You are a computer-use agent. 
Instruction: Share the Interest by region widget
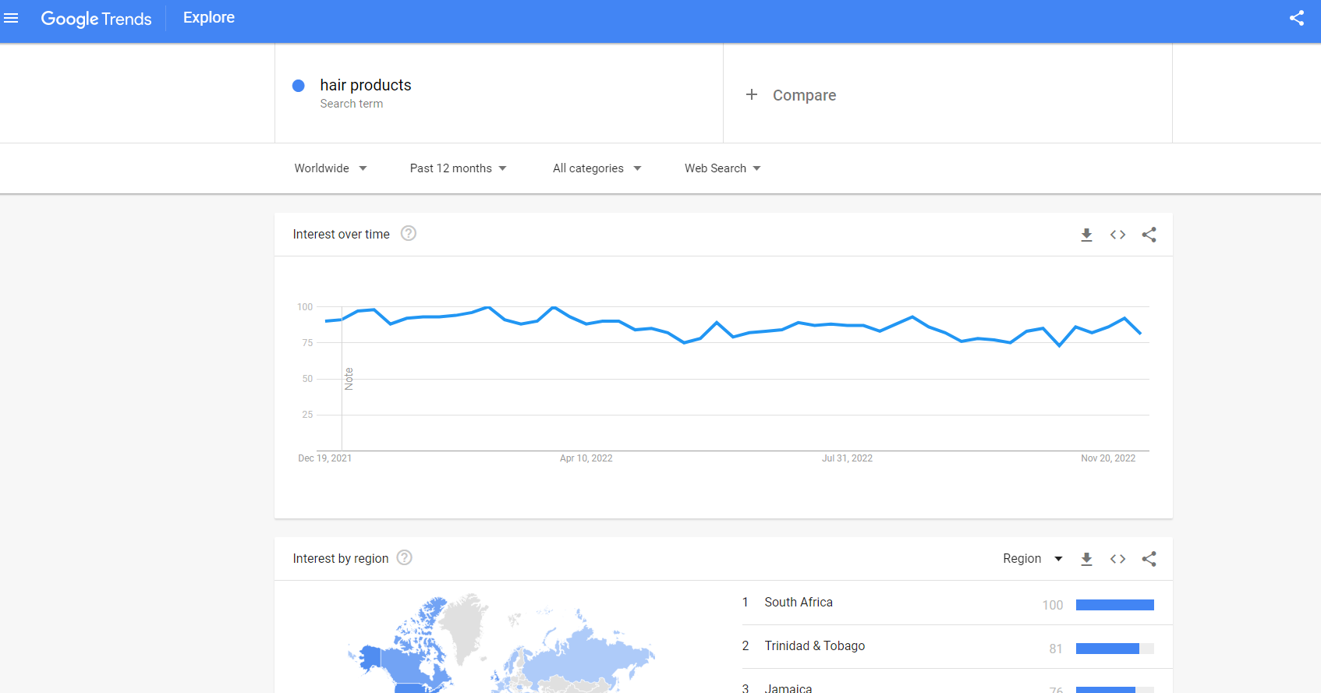[1149, 559]
